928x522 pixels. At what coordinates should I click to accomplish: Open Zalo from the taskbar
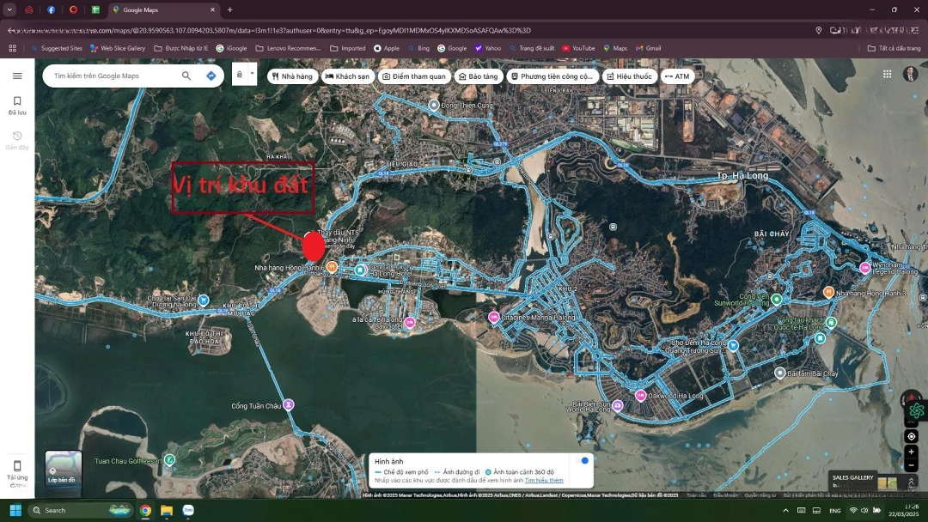(188, 510)
